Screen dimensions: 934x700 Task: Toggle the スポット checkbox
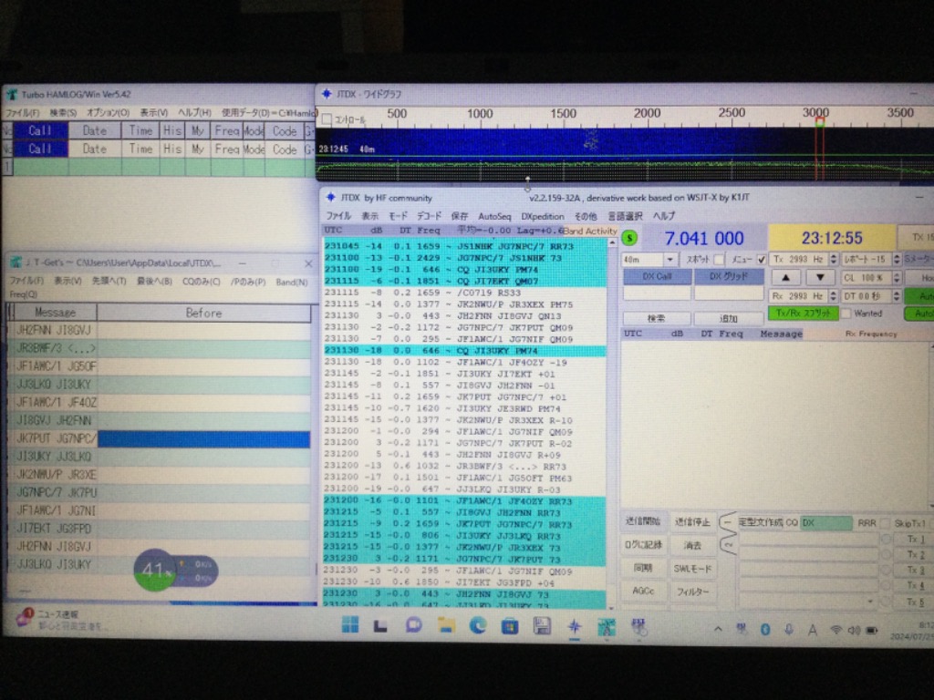pyautogui.click(x=720, y=260)
